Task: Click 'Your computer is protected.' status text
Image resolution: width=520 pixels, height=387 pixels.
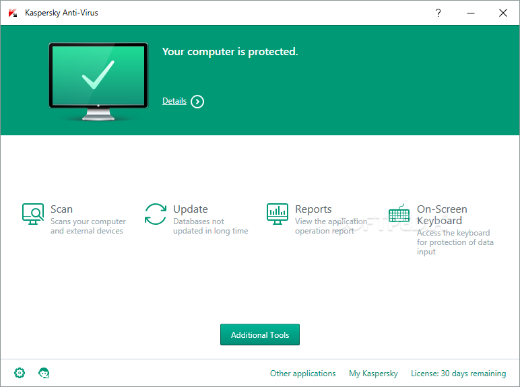Action: (230, 52)
